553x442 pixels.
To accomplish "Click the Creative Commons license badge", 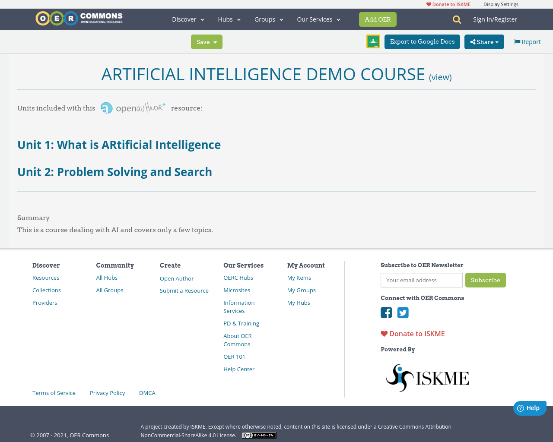I will coord(259,435).
